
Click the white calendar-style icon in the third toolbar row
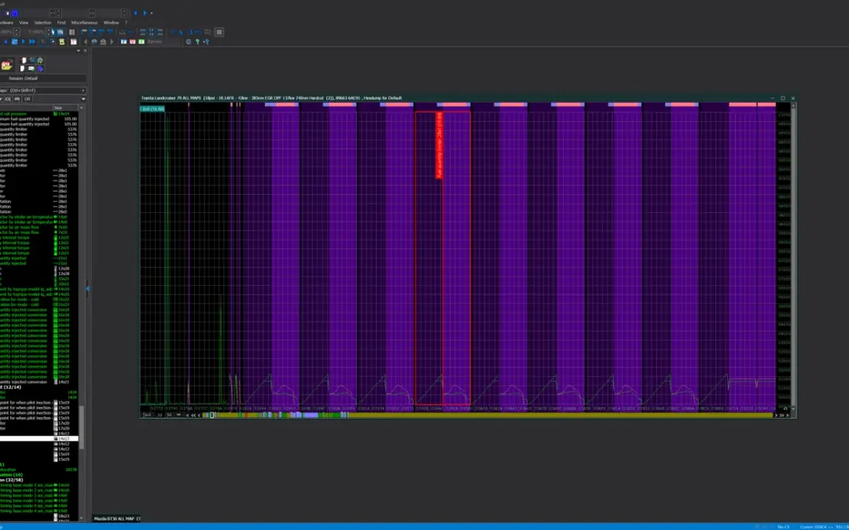coord(74,42)
